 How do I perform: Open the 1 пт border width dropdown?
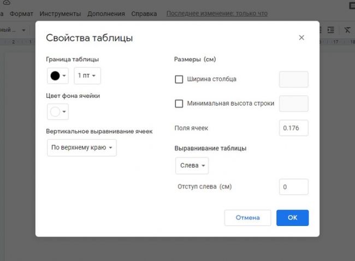(x=87, y=76)
